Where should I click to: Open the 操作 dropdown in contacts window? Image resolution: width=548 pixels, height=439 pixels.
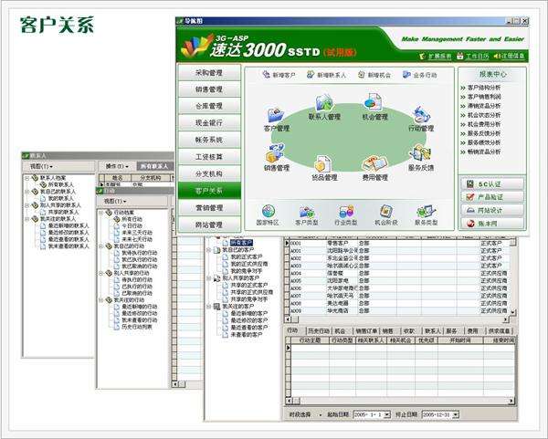(117, 166)
